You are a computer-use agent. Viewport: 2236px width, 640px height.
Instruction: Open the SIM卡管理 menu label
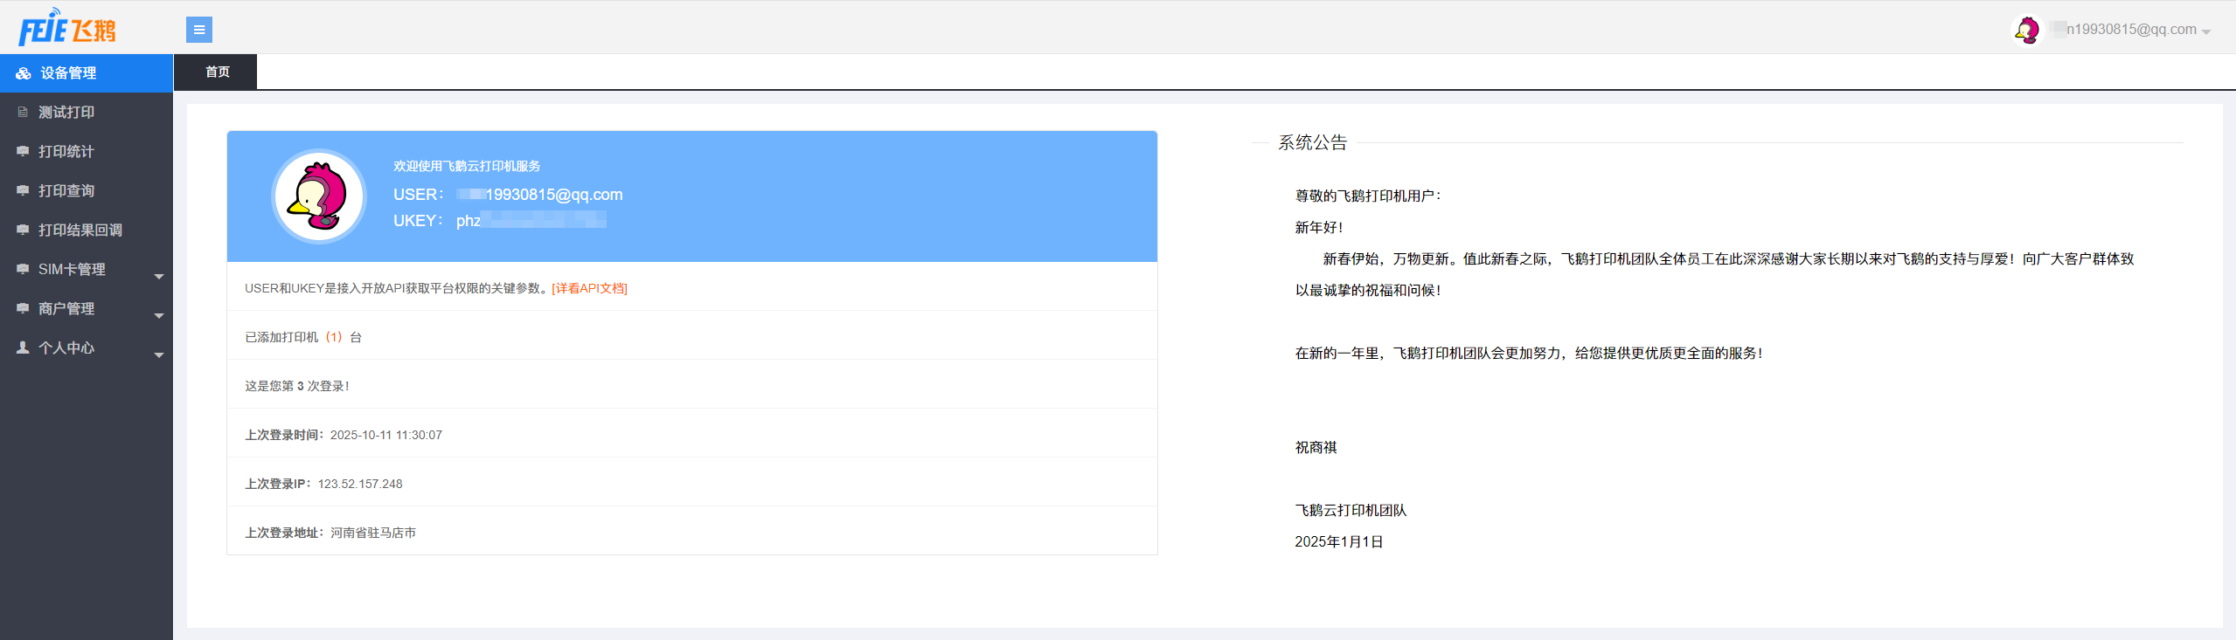click(x=72, y=269)
